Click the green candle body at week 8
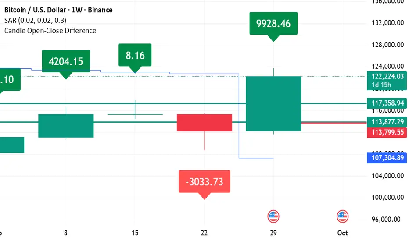The height and width of the screenshot is (241, 409). pos(66,126)
